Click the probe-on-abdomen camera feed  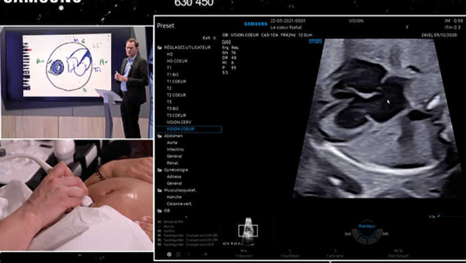pyautogui.click(x=77, y=195)
